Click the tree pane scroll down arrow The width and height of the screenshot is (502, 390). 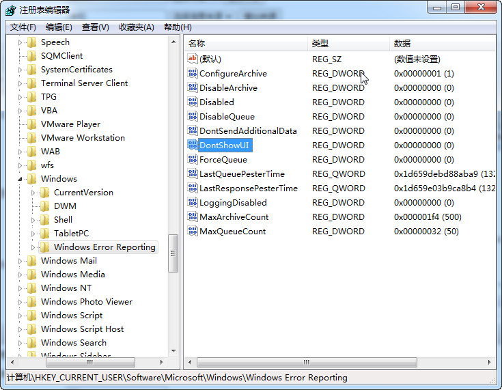[173, 351]
